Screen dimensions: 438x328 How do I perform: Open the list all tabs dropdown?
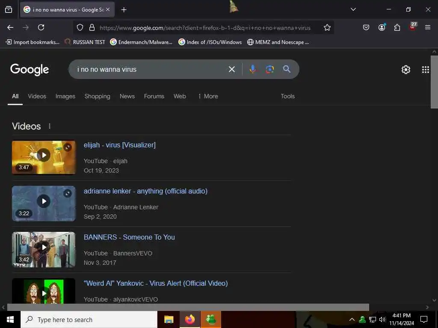click(353, 9)
